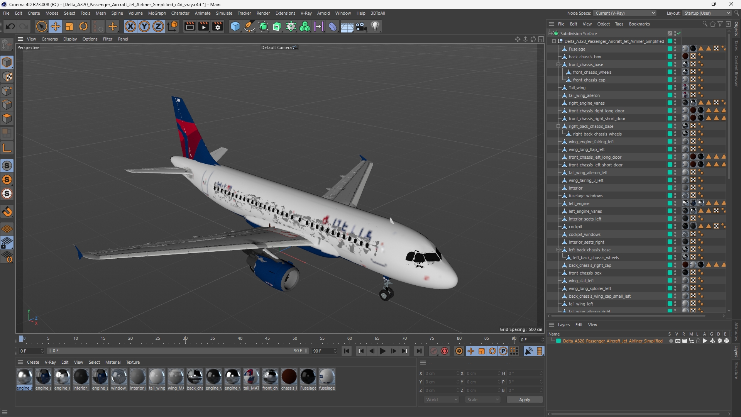Select the tail_MAT material thumbnail
741x417 pixels.
tap(251, 376)
